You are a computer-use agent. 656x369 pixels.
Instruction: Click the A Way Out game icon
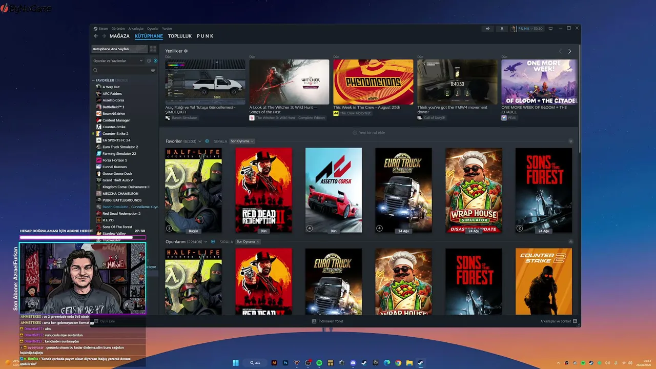(99, 87)
